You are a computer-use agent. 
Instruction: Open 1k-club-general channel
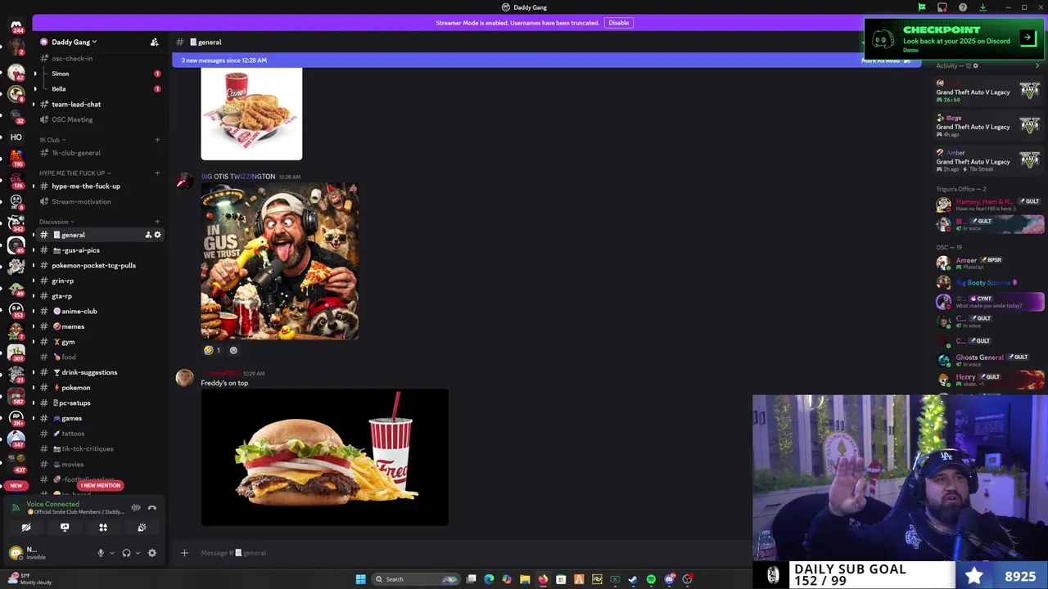(98, 153)
